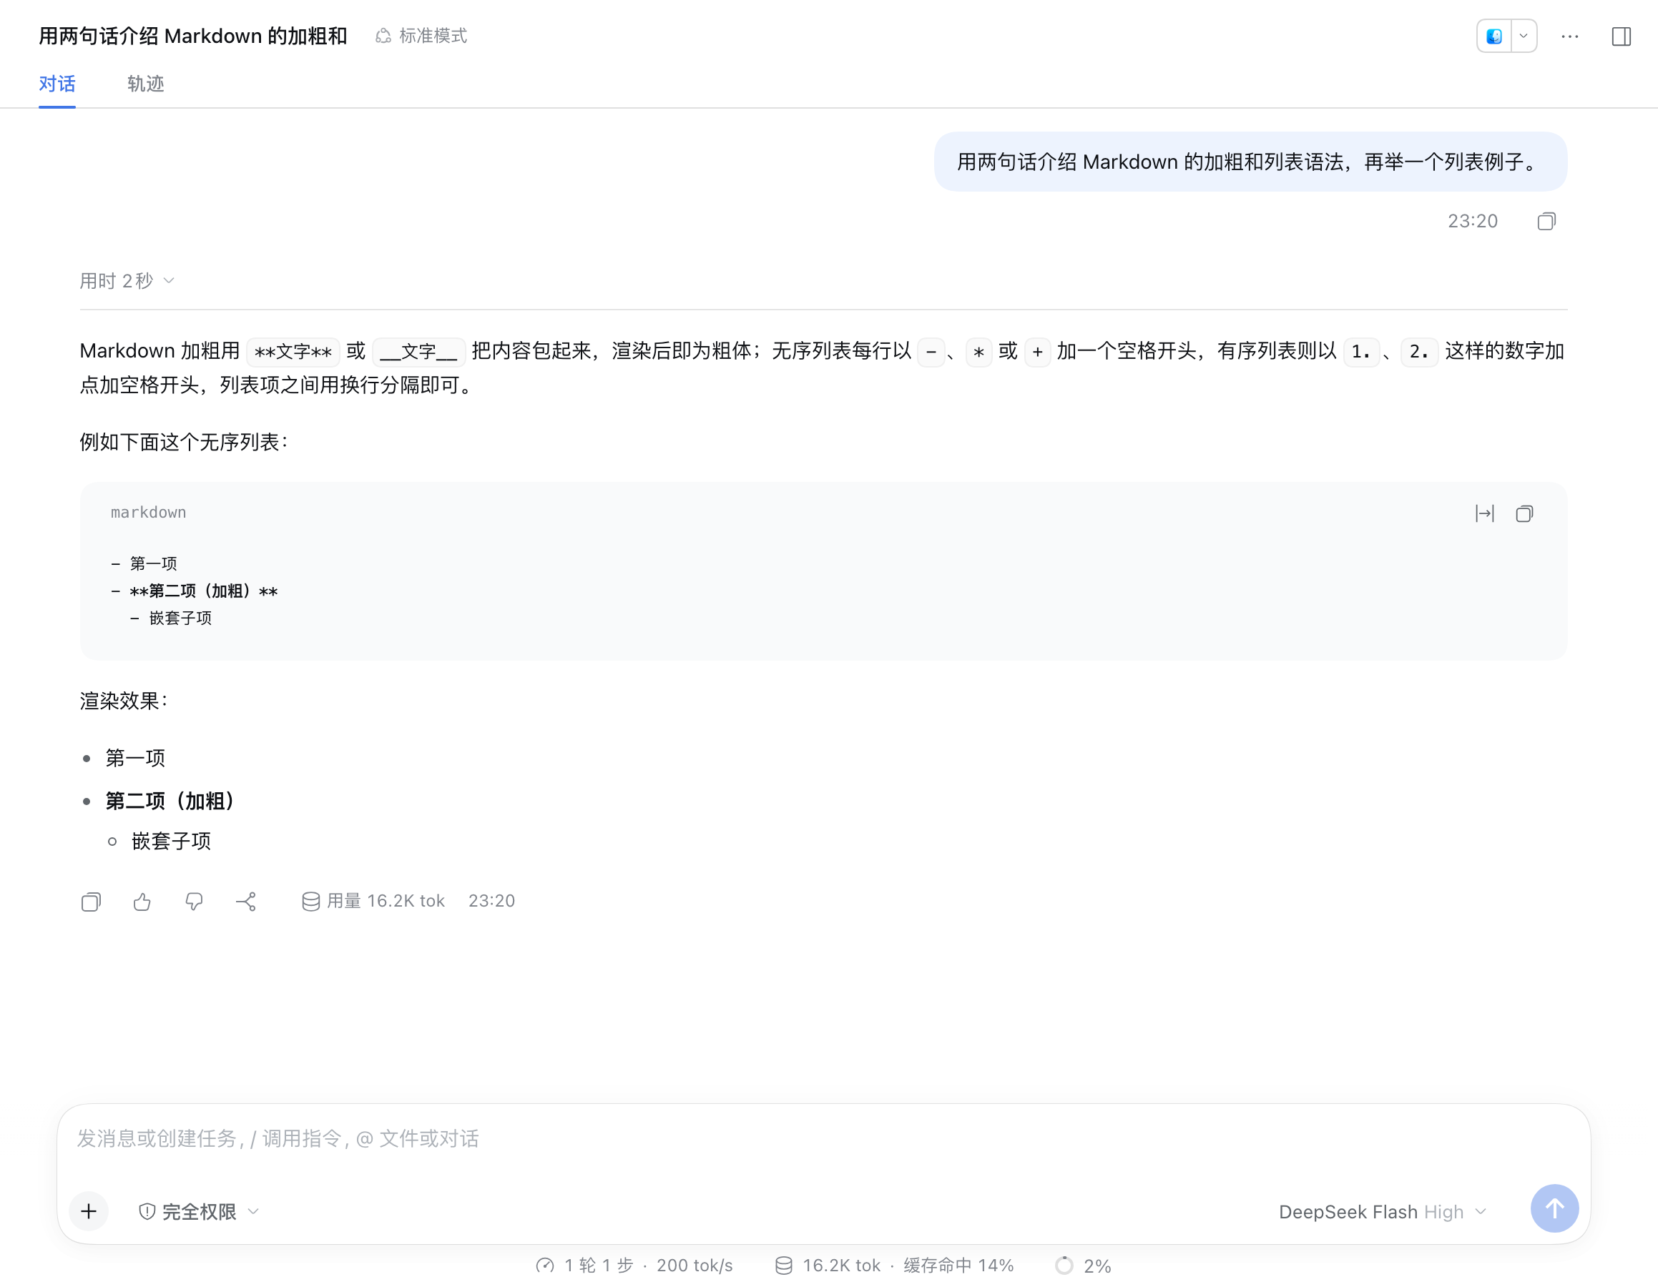Click the 第二项（加粗）bold list item
Image resolution: width=1658 pixels, height=1287 pixels.
coord(170,801)
